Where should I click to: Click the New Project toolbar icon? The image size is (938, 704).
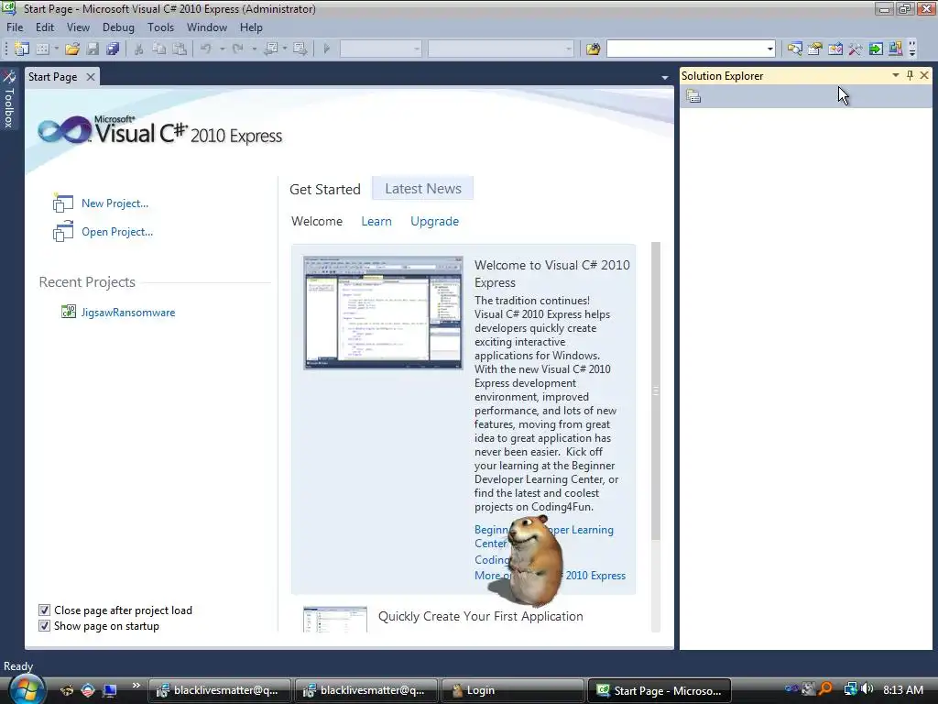[22, 49]
